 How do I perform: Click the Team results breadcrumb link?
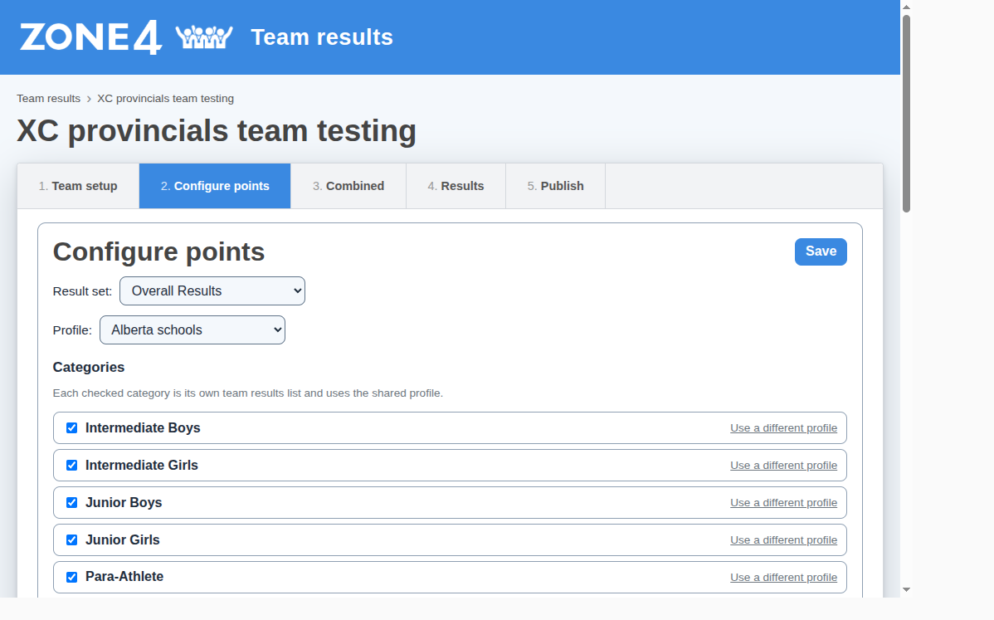[x=48, y=98]
